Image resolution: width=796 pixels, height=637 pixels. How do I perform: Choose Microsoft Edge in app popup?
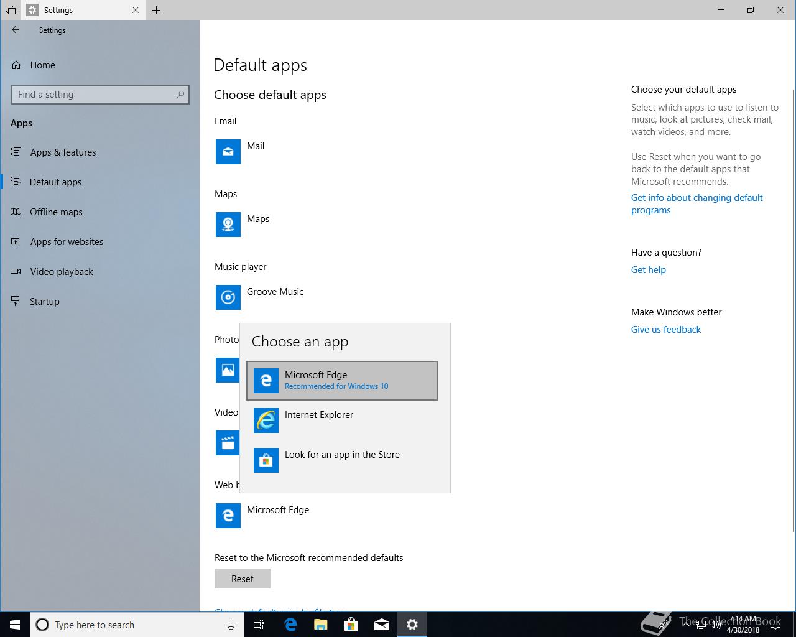342,381
